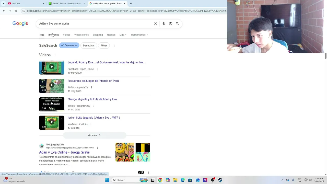
Task: Play the 6:20 iori8bits video thumbnail
Action: [x=52, y=123]
